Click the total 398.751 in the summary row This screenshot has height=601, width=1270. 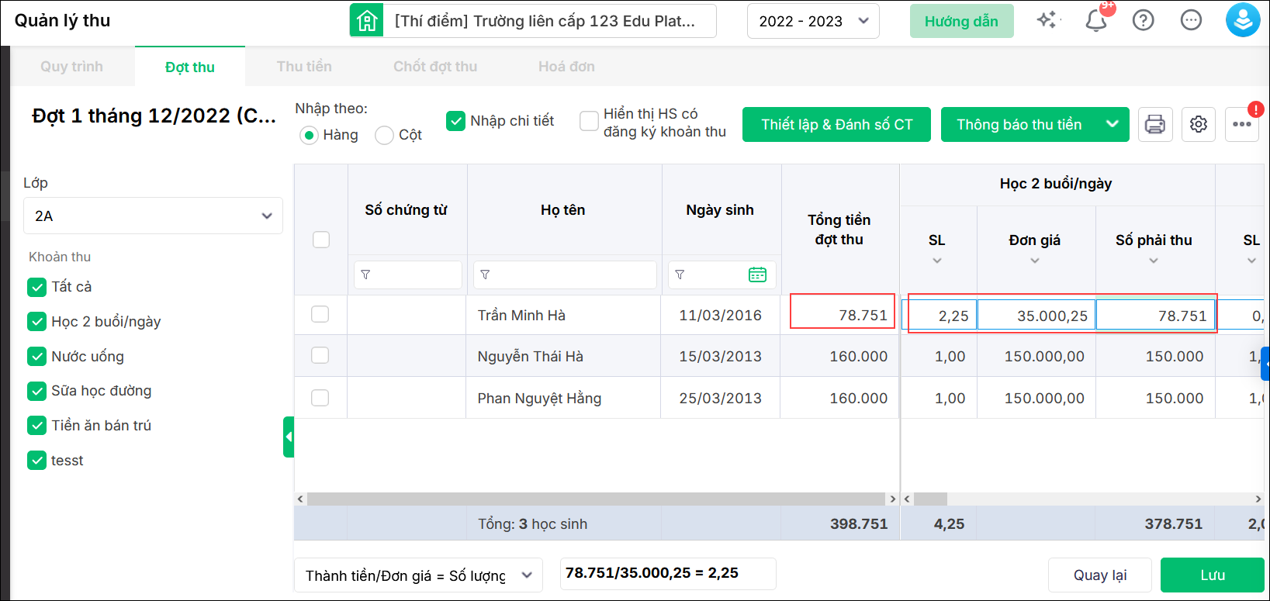pyautogui.click(x=859, y=524)
